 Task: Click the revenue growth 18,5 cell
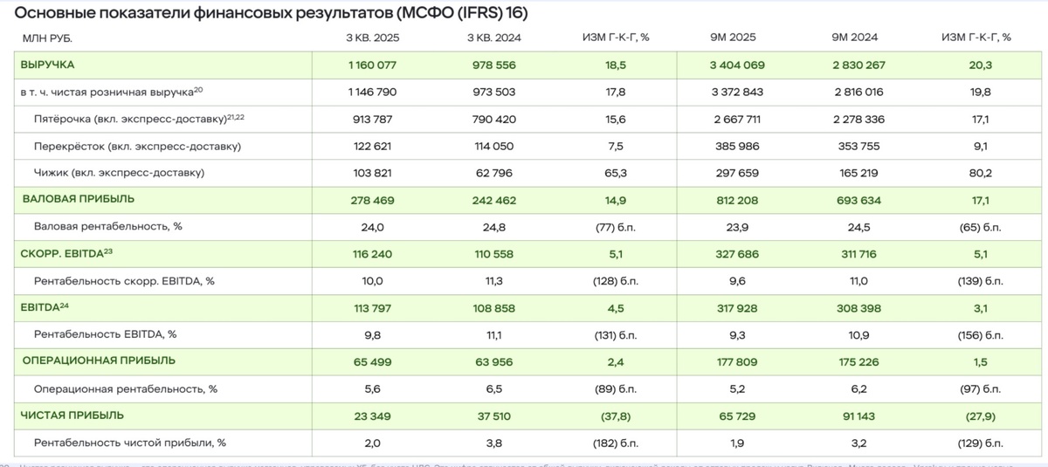pos(616,65)
